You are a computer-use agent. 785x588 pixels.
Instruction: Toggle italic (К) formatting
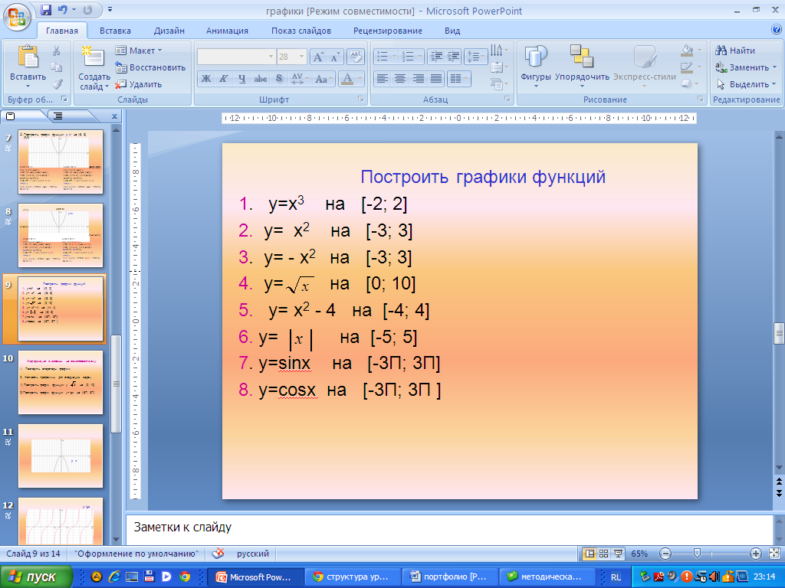[x=224, y=78]
